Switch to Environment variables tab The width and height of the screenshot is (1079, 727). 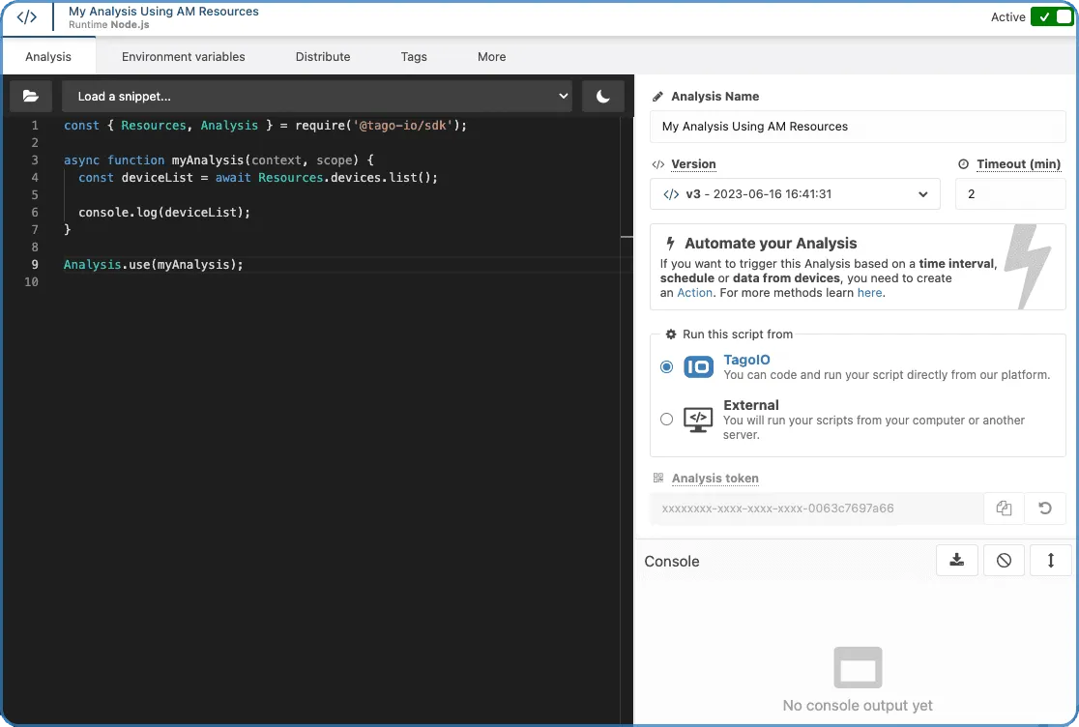tap(183, 57)
